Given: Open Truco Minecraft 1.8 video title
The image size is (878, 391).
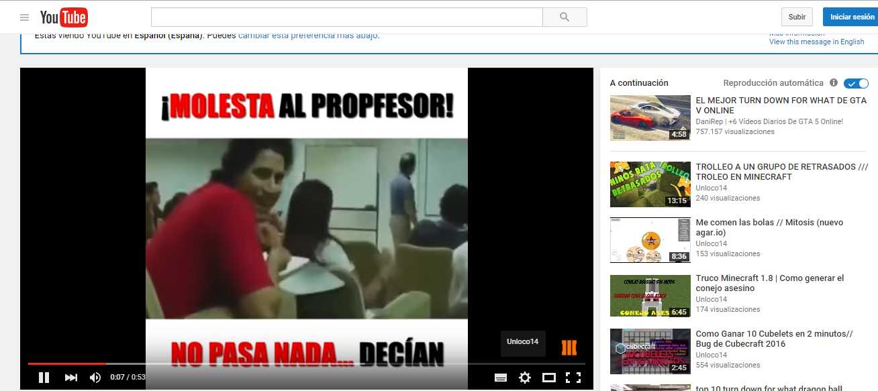Looking at the screenshot, I should (770, 283).
